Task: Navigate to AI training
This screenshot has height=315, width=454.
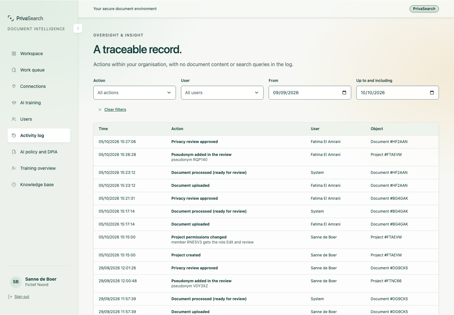Action: tap(39, 103)
